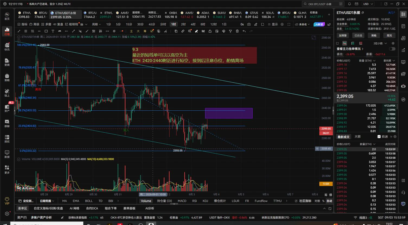Click the trash delete-drawings icon

(x=237, y=31)
